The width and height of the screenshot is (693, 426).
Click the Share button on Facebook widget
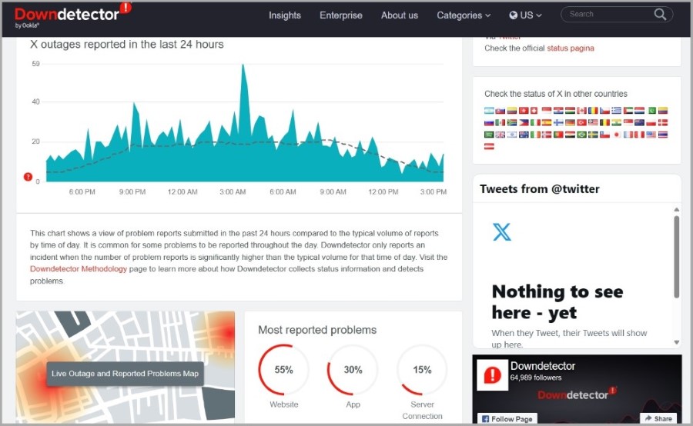(x=658, y=418)
